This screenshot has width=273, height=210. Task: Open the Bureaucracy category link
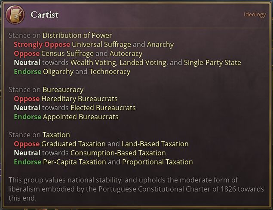[63, 90]
